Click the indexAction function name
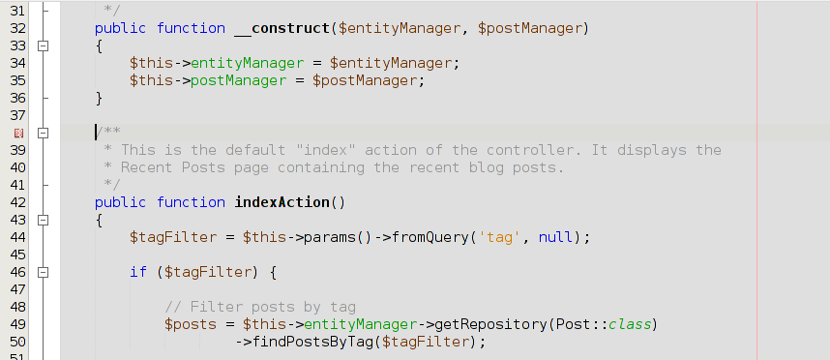The height and width of the screenshot is (360, 830). click(x=282, y=203)
